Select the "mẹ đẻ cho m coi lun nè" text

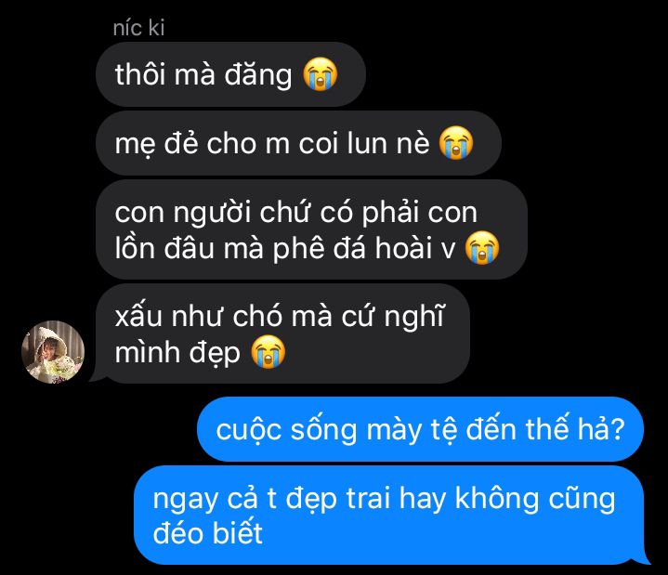(272, 144)
